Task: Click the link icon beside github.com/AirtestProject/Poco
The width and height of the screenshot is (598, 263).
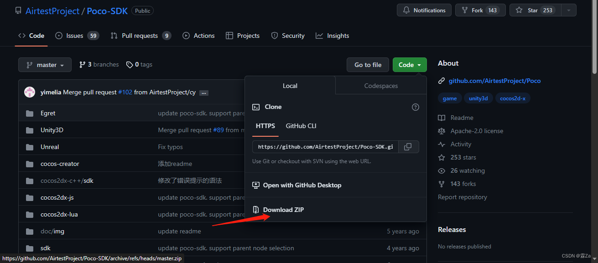Action: (442, 81)
